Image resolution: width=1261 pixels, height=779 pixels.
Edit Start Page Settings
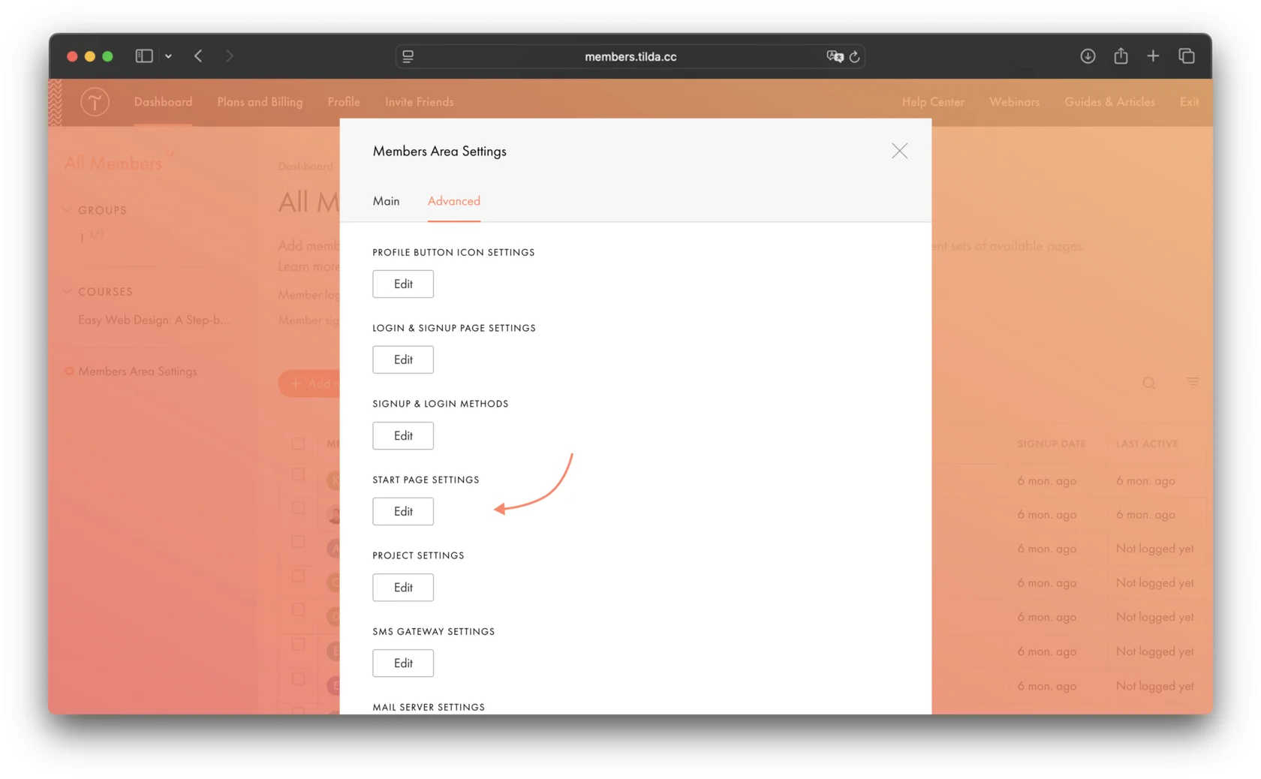pos(403,511)
